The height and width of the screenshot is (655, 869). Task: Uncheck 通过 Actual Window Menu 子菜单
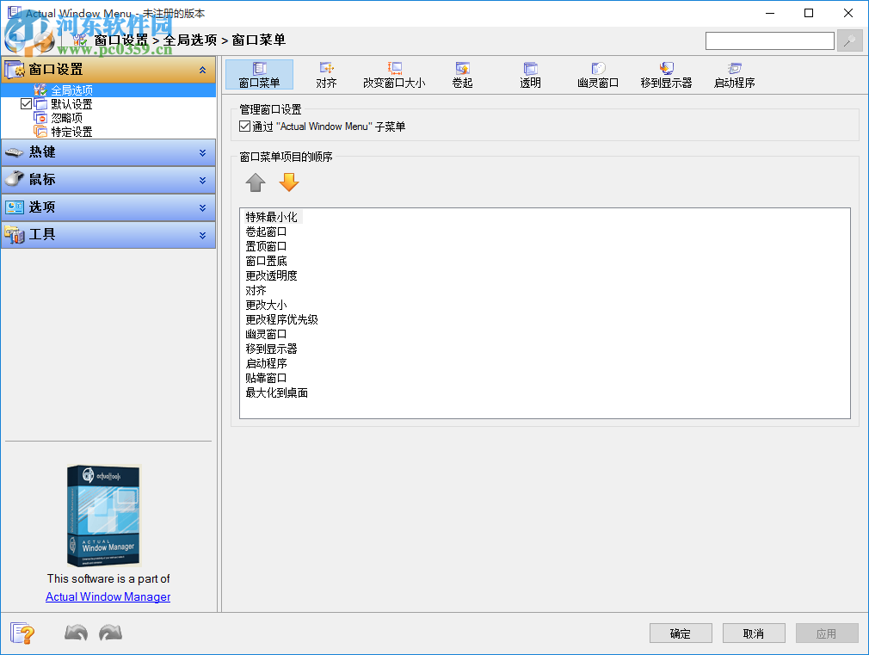pyautogui.click(x=245, y=124)
